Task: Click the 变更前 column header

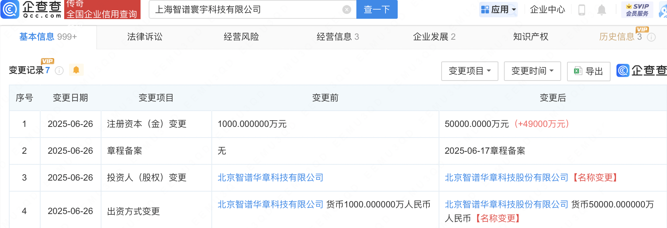Action: (x=325, y=98)
